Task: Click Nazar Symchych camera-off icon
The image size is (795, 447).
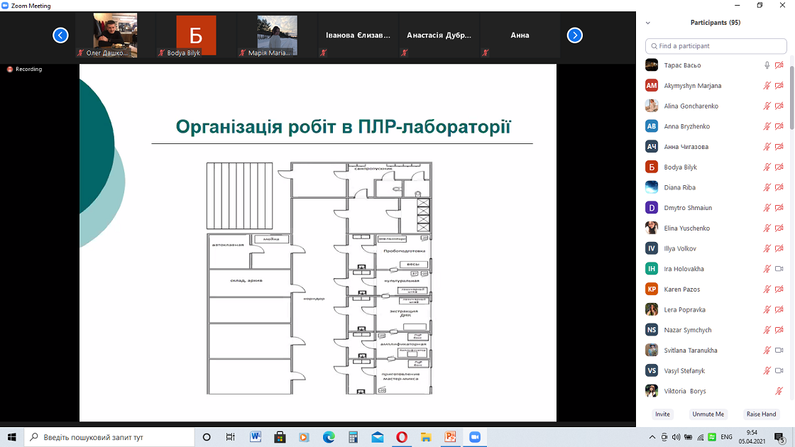Action: tap(779, 330)
